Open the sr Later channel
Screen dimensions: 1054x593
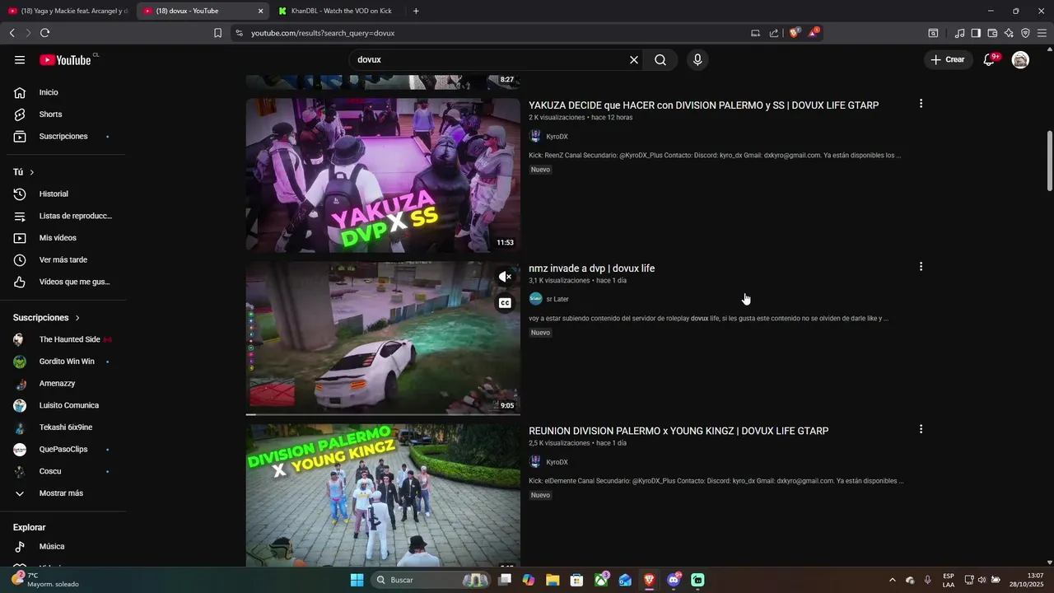click(x=557, y=299)
